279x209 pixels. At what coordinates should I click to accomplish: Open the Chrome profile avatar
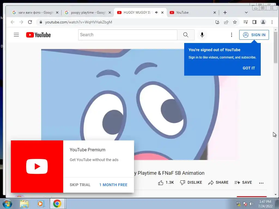(x=263, y=22)
